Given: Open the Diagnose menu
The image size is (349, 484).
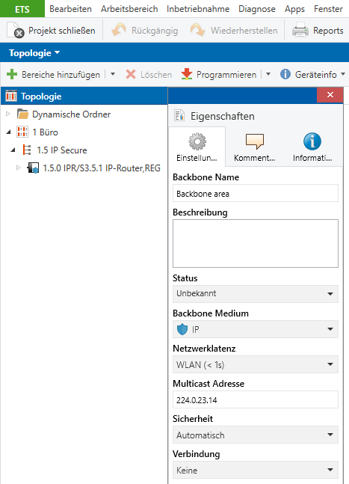Looking at the screenshot, I should point(257,9).
